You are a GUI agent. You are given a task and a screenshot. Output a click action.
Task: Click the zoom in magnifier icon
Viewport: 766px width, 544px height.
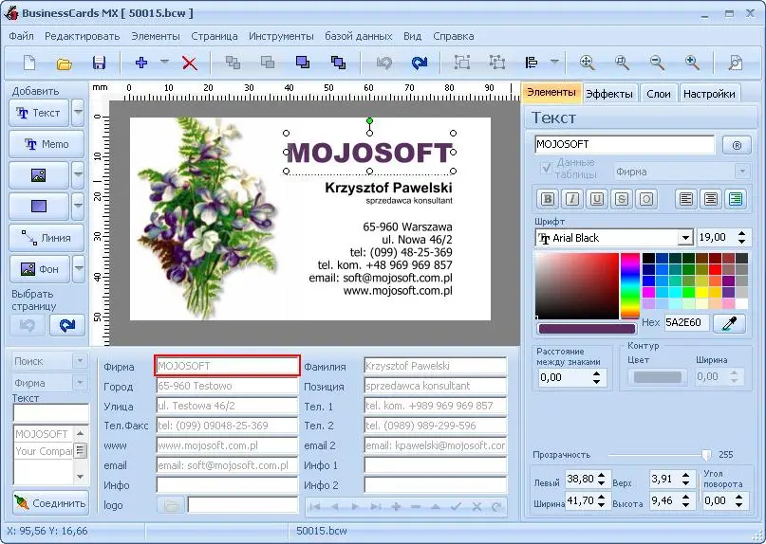pyautogui.click(x=692, y=63)
